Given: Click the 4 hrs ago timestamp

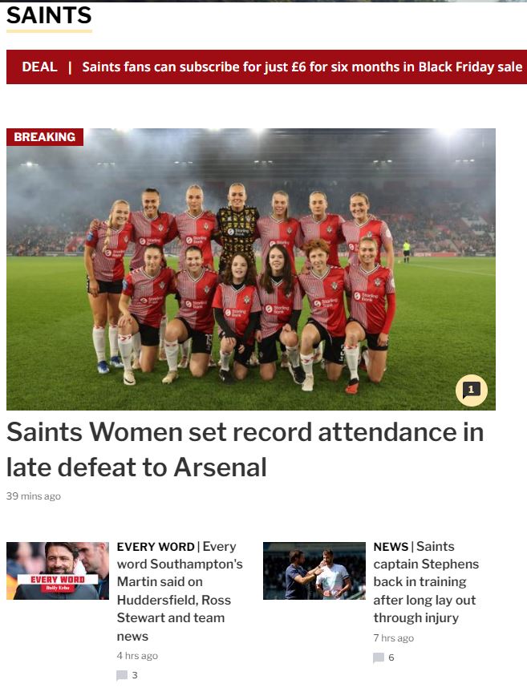Looking at the screenshot, I should click(137, 656).
